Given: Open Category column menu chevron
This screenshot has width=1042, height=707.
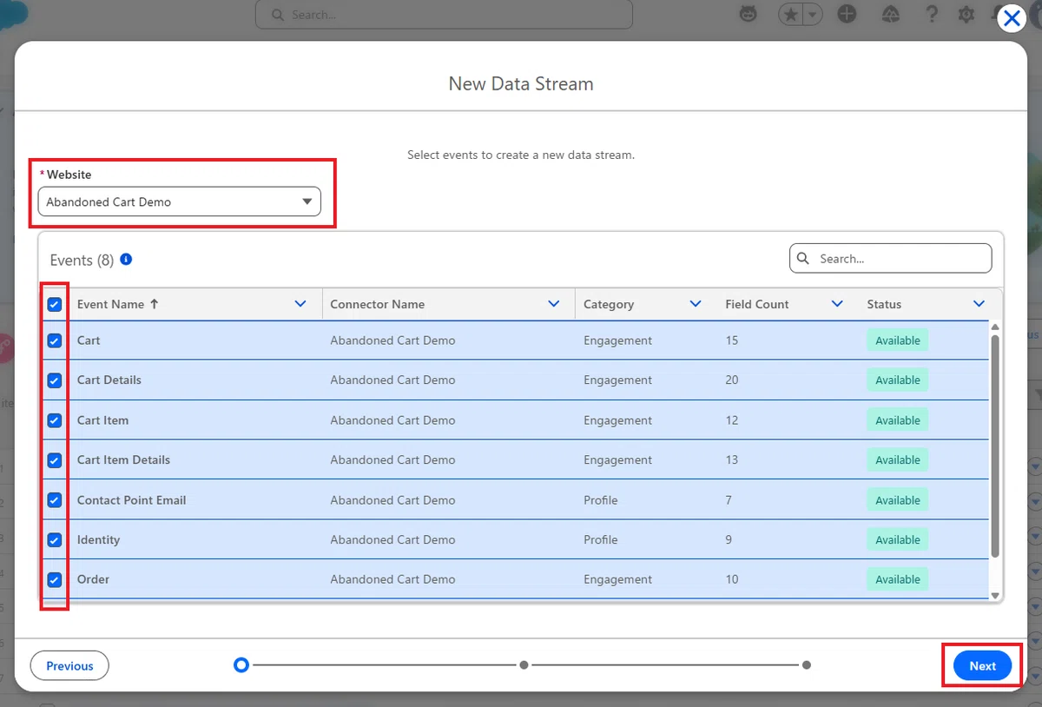Looking at the screenshot, I should [696, 304].
